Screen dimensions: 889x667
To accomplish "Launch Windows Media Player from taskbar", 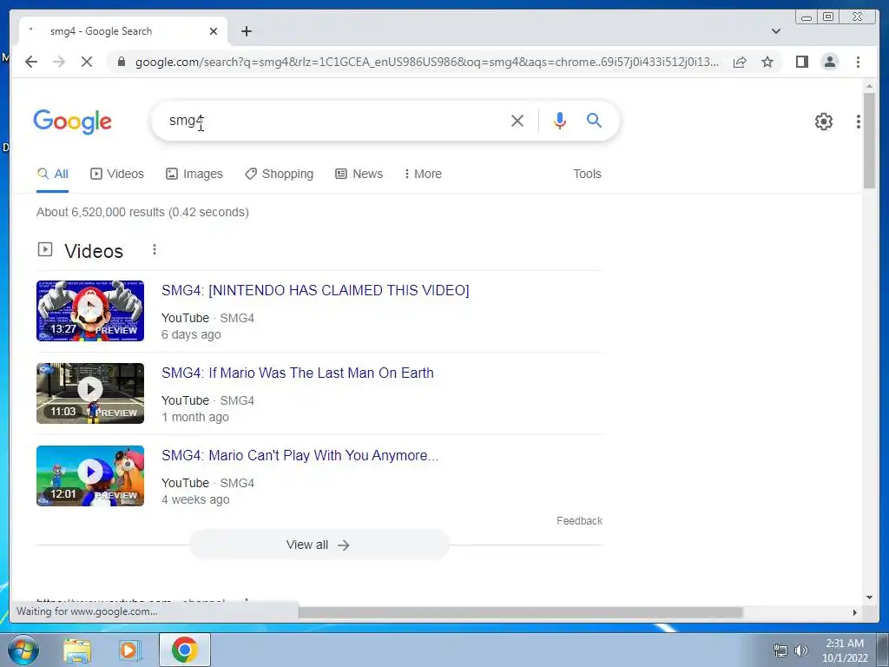I will pos(130,650).
